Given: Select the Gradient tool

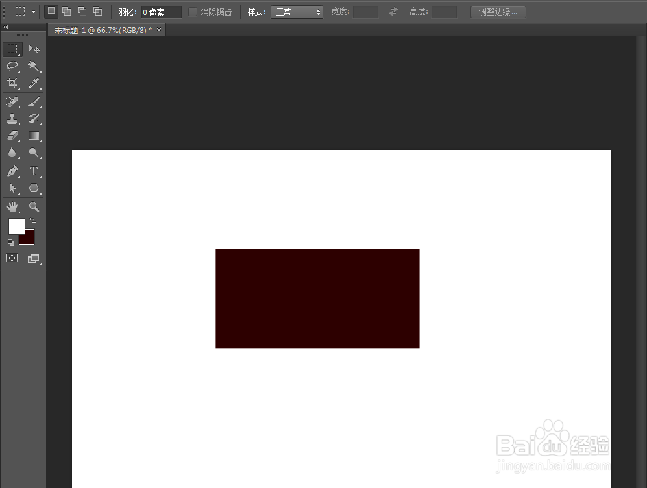Looking at the screenshot, I should [34, 136].
